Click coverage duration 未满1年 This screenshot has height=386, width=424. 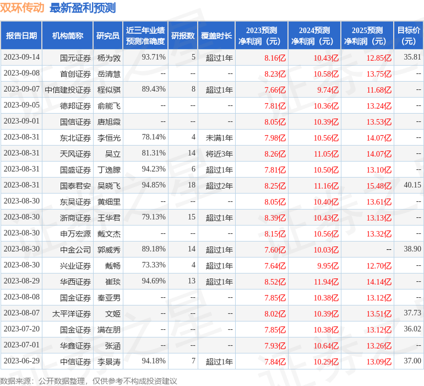point(219,138)
